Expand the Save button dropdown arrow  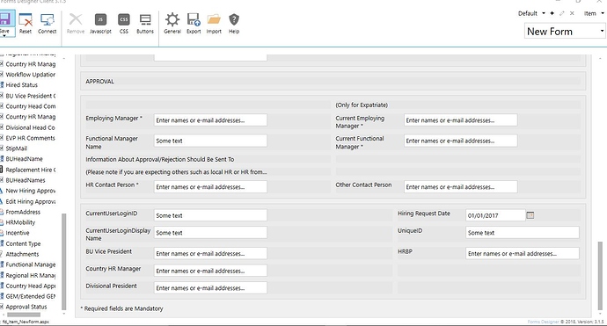click(x=4, y=35)
